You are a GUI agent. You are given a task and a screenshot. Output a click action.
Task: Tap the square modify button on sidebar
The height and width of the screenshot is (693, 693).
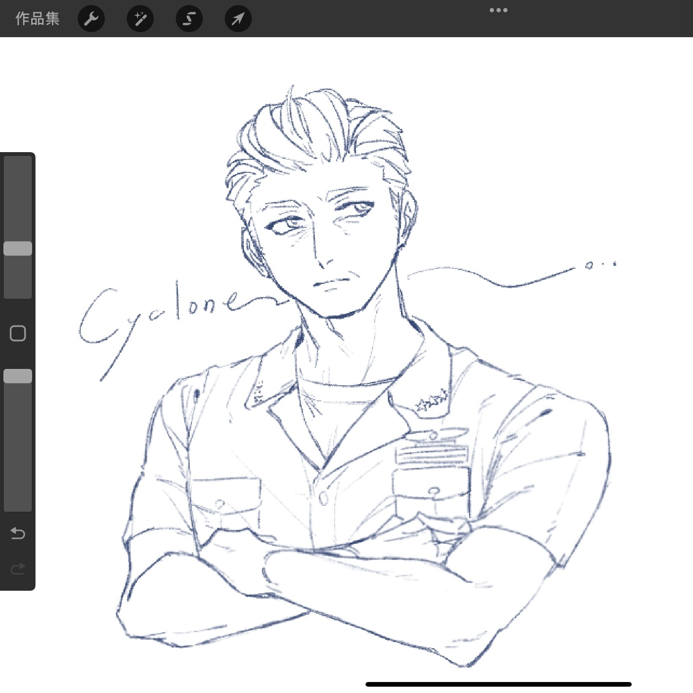click(x=18, y=333)
